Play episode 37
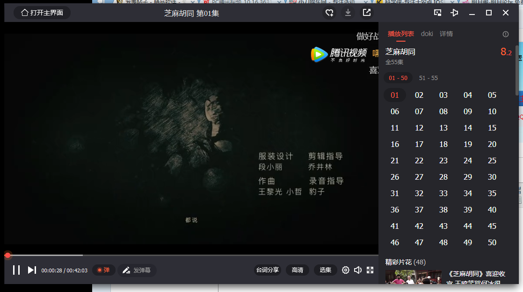Image resolution: width=523 pixels, height=292 pixels. [x=419, y=210]
